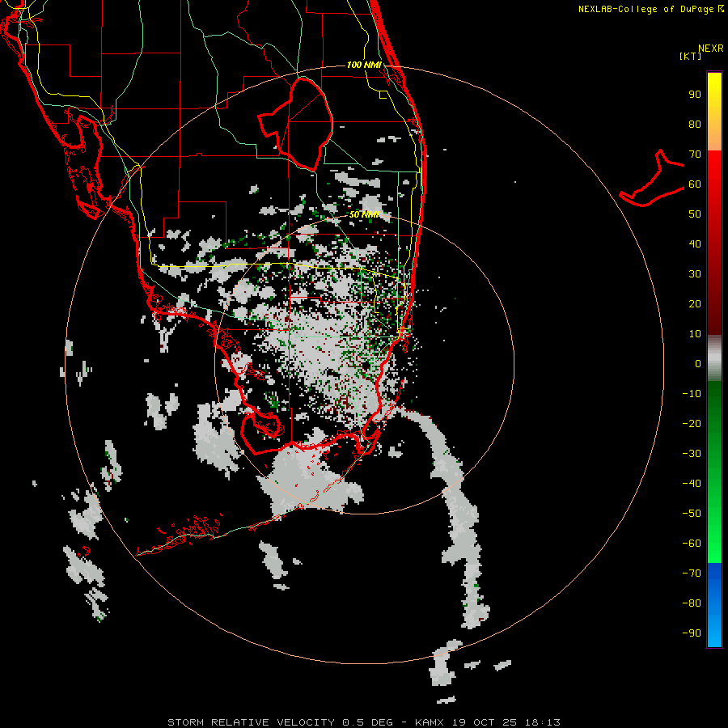The height and width of the screenshot is (728, 728).
Task: Click the KAMX station identifier in caption
Action: pos(430,722)
